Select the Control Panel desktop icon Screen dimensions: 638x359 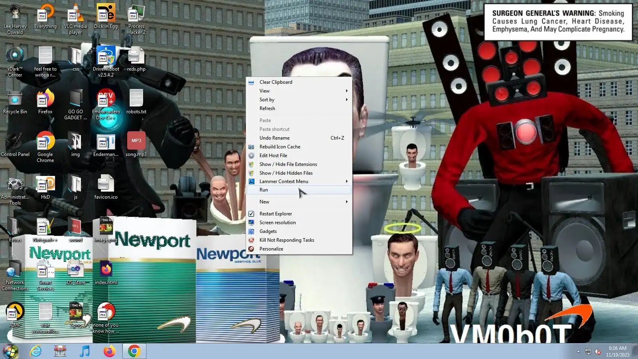point(15,144)
